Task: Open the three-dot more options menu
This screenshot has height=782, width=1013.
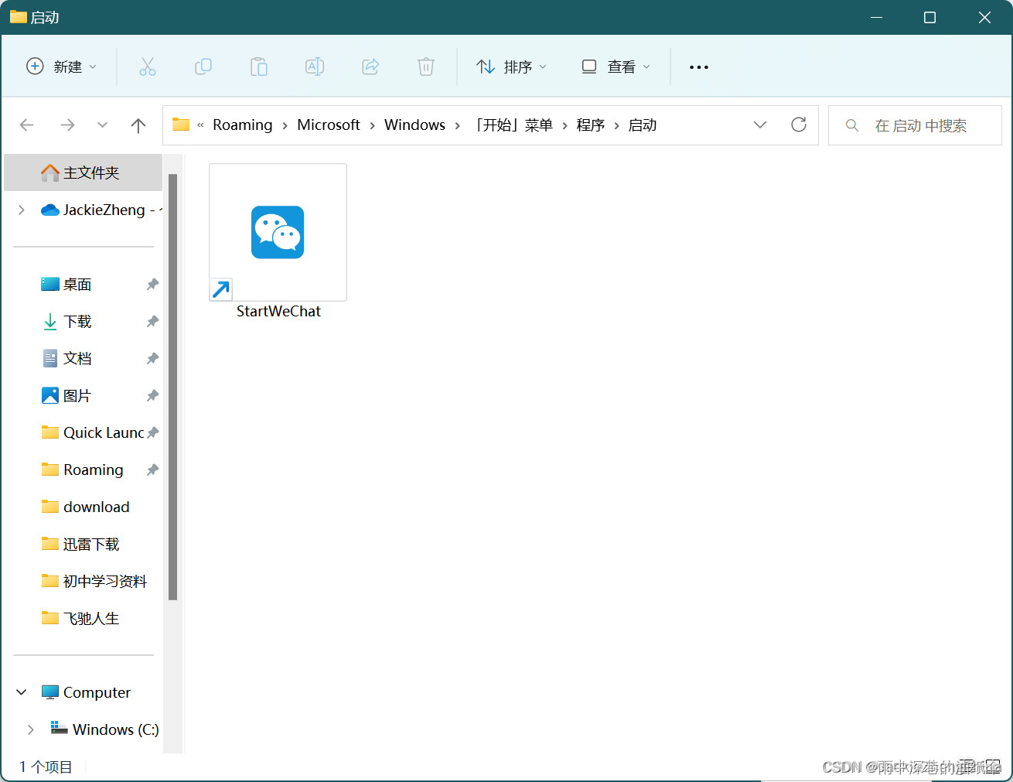Action: tap(699, 67)
